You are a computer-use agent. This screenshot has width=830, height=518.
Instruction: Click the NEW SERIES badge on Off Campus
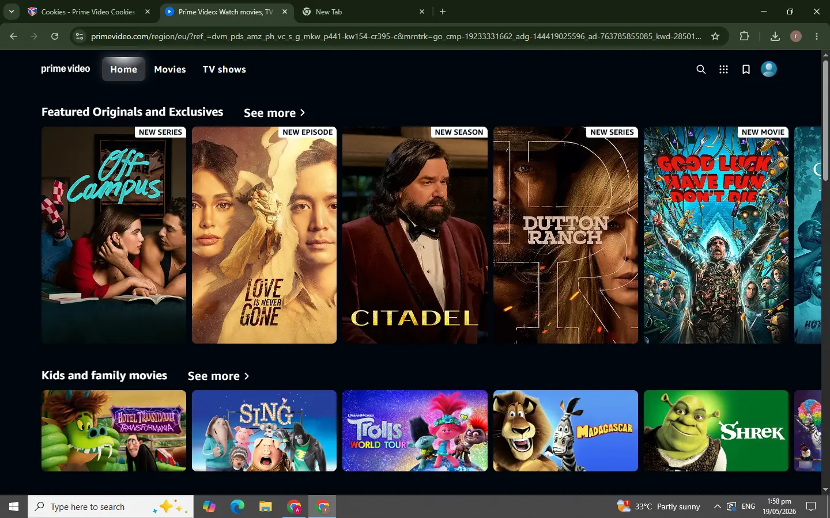click(x=160, y=132)
